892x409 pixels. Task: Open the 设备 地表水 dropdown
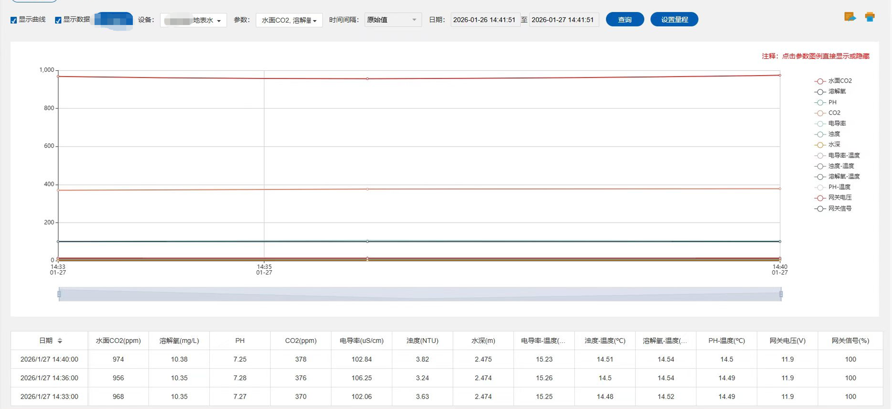point(193,20)
